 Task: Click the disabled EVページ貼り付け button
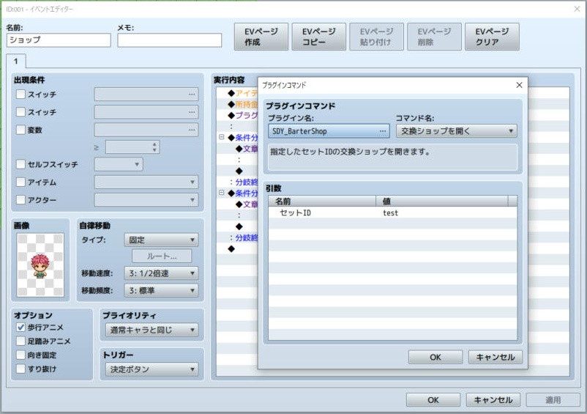[376, 37]
